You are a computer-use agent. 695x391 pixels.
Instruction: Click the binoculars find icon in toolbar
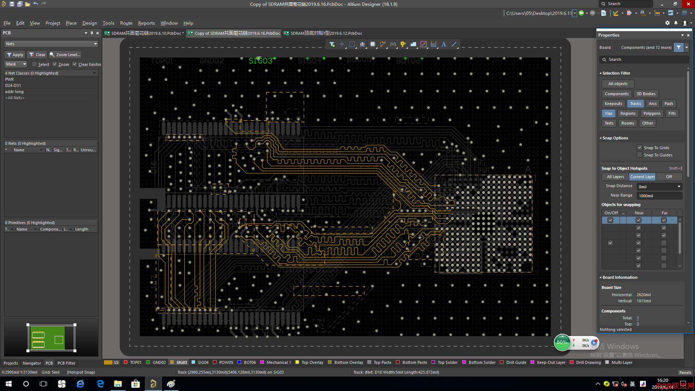(643, 13)
